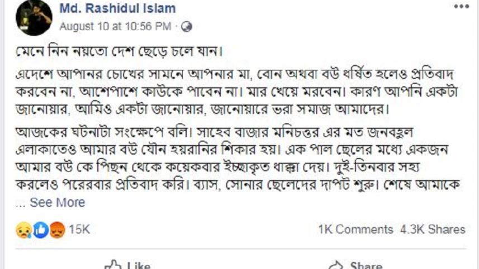
Task: Click the Like thumbs-up outline icon
Action: click(113, 265)
